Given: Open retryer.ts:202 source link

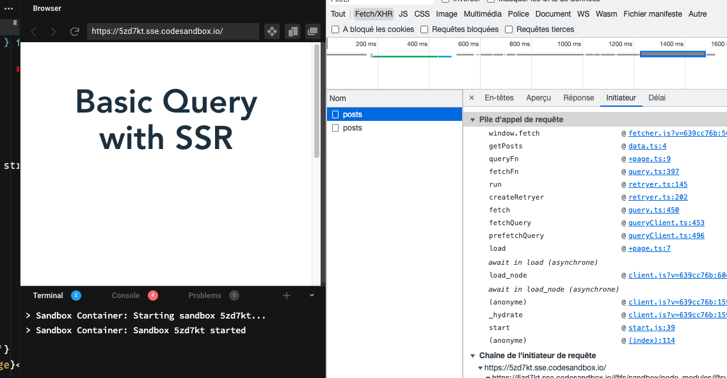Looking at the screenshot, I should [x=658, y=198].
